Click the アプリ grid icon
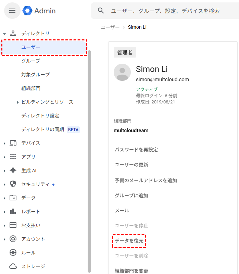The height and width of the screenshot is (274, 239). click(13, 157)
